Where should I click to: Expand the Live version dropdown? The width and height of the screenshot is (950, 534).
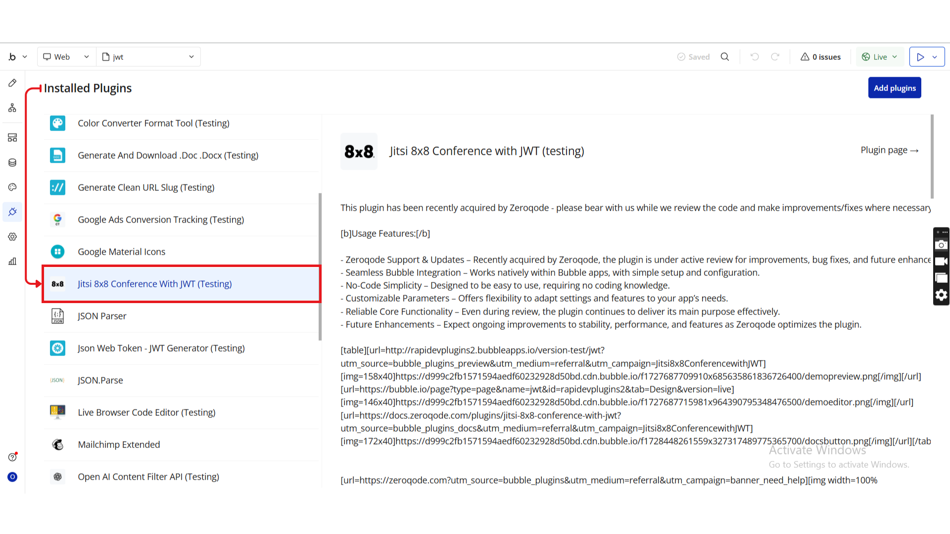click(880, 57)
